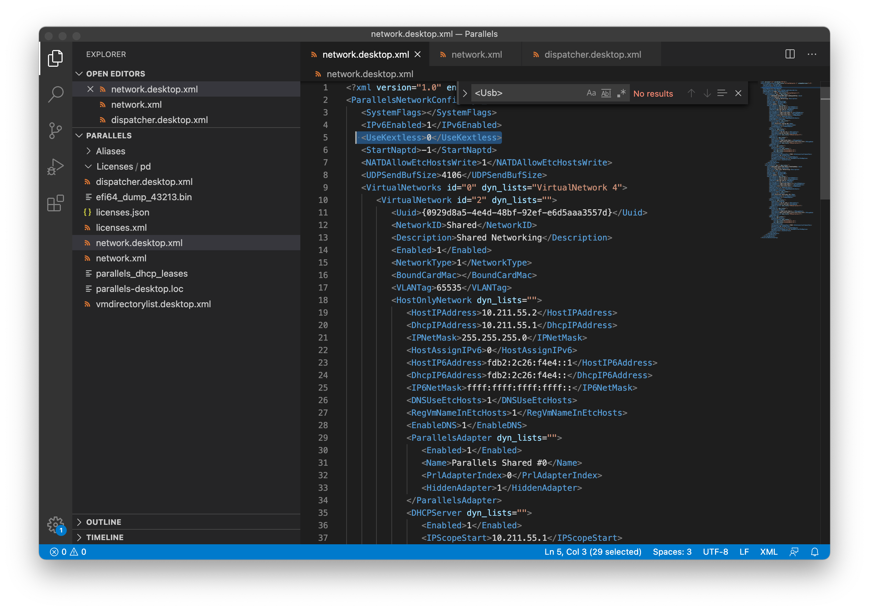Viewport: 869px width, 611px height.
Task: Expand the Replace field in find widget
Action: pyautogui.click(x=465, y=93)
